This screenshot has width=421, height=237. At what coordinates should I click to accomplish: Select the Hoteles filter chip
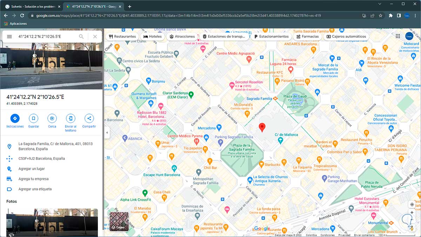[153, 36]
